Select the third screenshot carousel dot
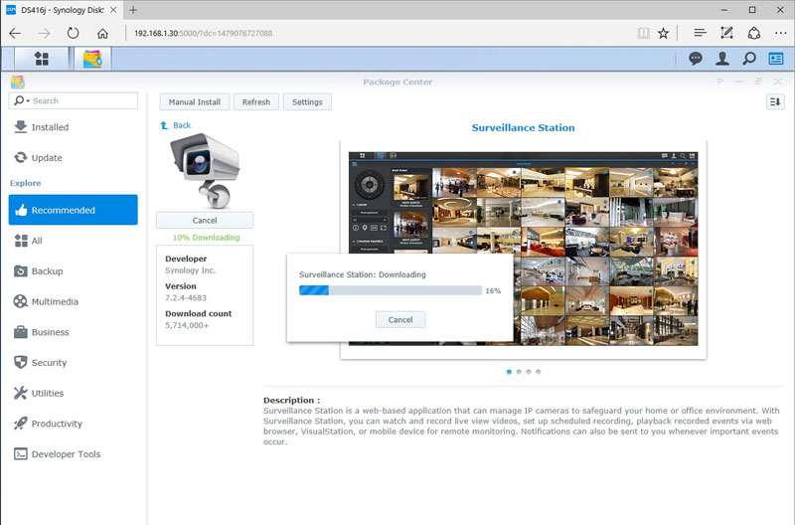 click(529, 372)
